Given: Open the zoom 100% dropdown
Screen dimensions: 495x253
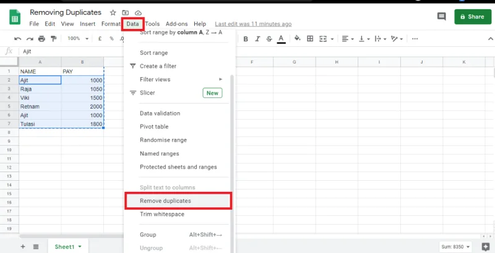Looking at the screenshot, I should [78, 38].
